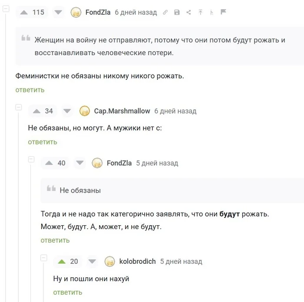Upvote FondZla's top comment with 115 points
The width and height of the screenshot is (304, 302).
[24, 13]
